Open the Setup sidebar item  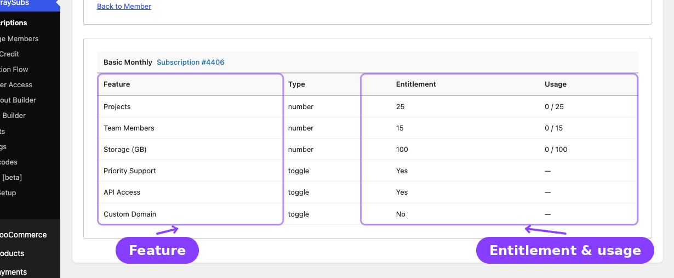tap(8, 192)
